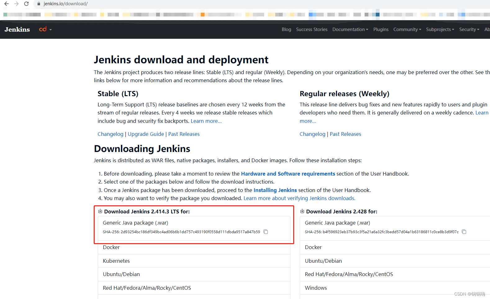Screen dimensions: 490x299
Task: Reload the page with refresh icon
Action: coord(26,4)
